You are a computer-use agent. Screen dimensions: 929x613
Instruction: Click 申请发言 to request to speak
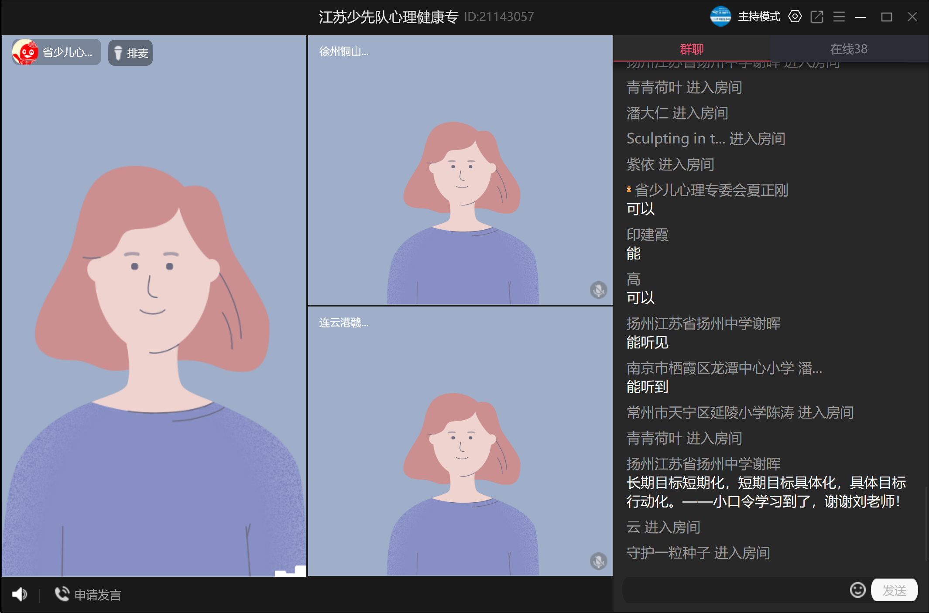97,595
